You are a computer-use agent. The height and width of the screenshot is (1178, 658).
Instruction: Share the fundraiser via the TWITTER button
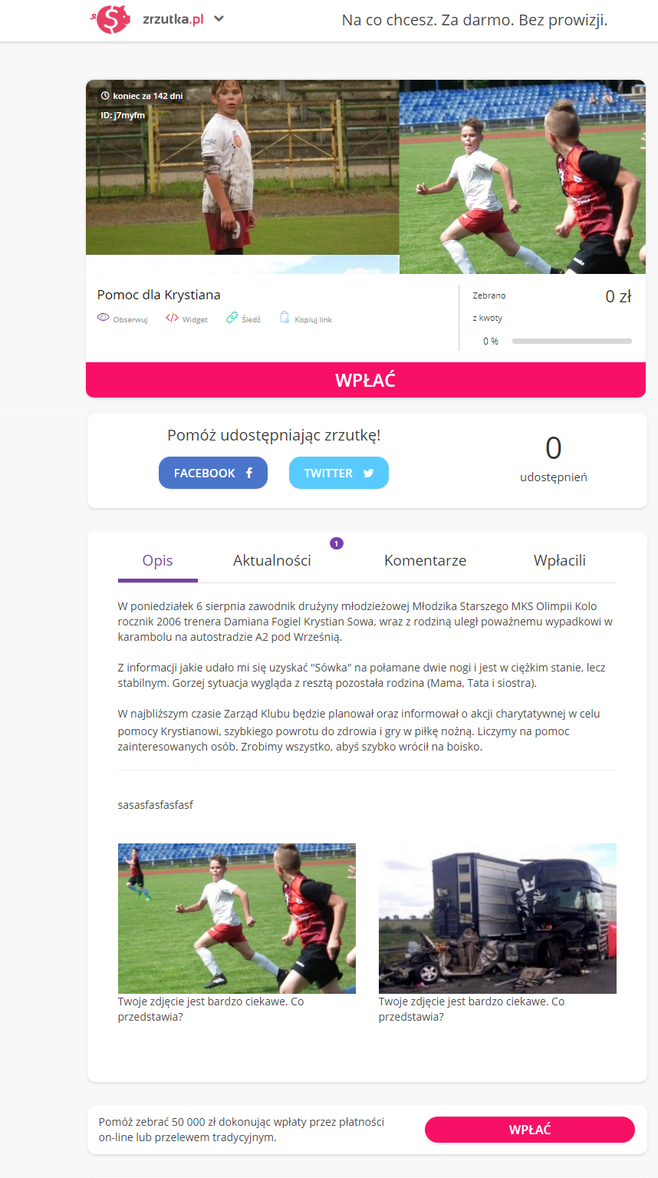[339, 473]
